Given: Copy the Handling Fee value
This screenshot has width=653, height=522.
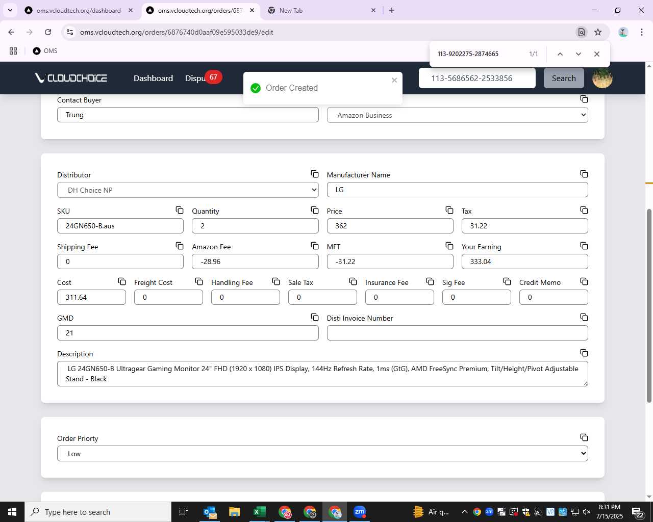Looking at the screenshot, I should coord(276,281).
